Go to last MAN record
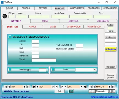 pyautogui.click(x=113, y=87)
